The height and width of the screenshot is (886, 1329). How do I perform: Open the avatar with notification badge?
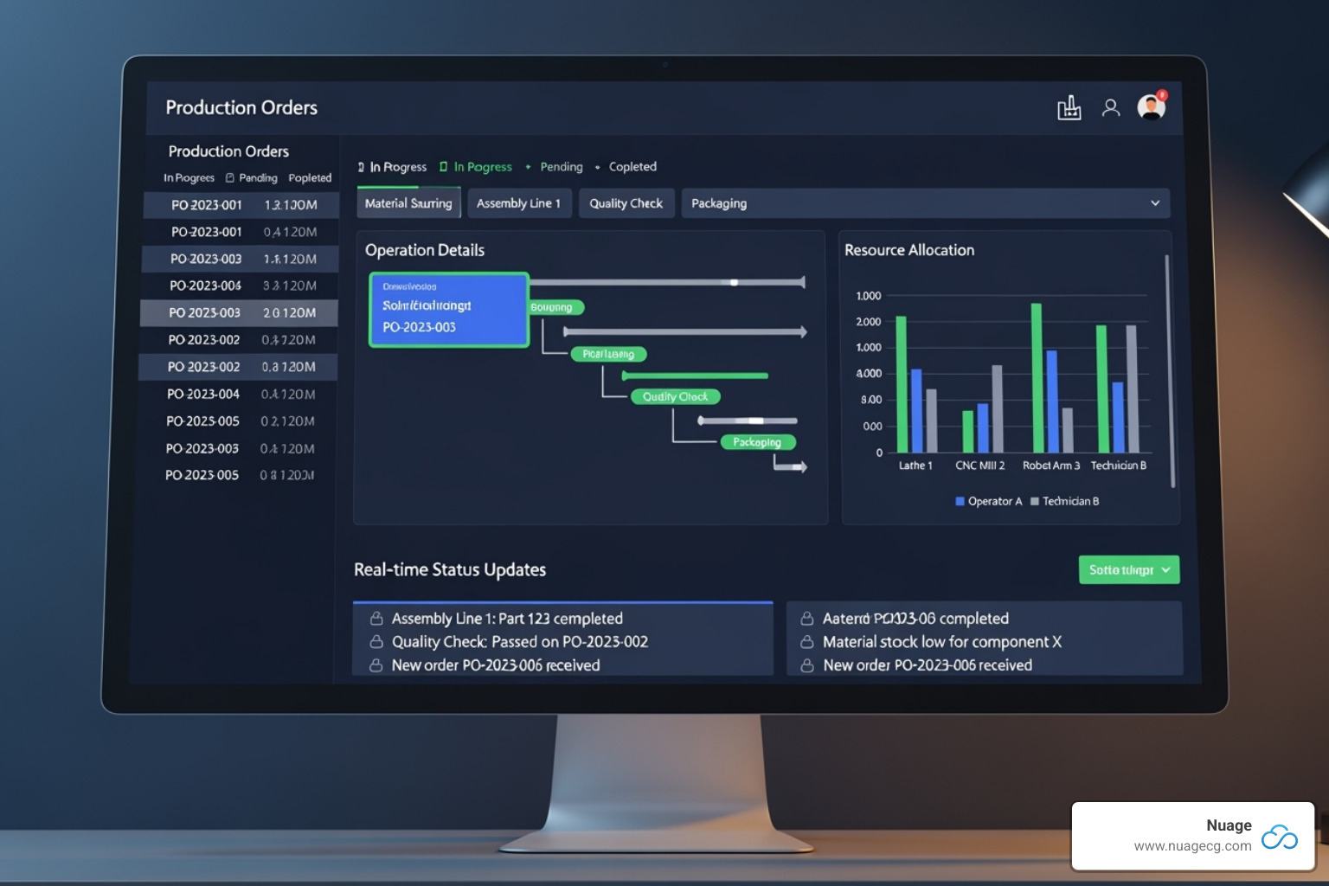[x=1151, y=106]
